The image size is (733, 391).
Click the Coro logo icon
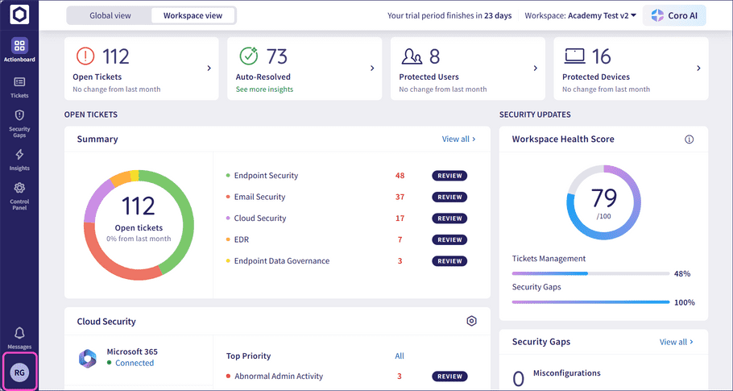tap(19, 15)
